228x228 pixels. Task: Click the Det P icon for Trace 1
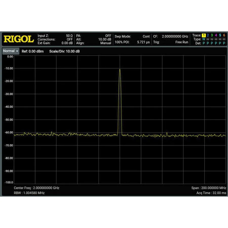pos(204,43)
